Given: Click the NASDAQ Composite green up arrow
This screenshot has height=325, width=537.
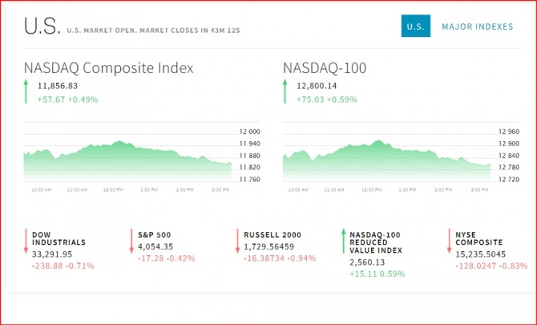Looking at the screenshot, I should (x=26, y=91).
